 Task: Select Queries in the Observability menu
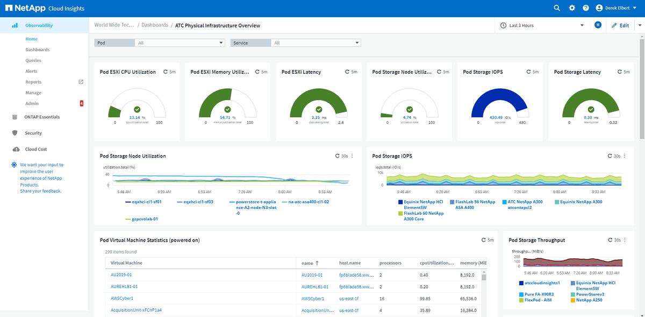pyautogui.click(x=33, y=60)
